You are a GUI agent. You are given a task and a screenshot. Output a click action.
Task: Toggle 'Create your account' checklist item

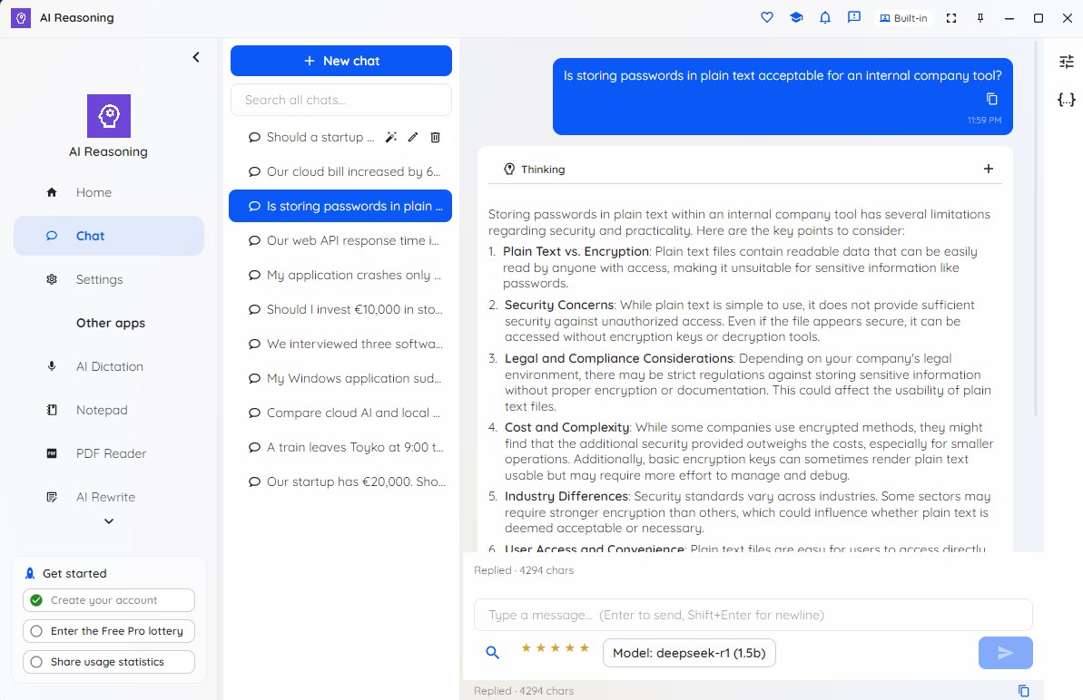coord(108,600)
